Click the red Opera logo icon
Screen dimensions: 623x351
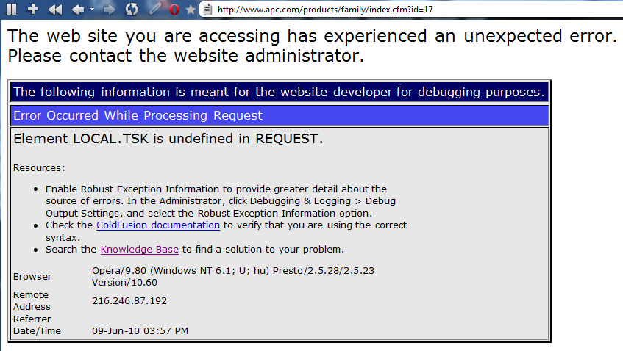(x=174, y=10)
